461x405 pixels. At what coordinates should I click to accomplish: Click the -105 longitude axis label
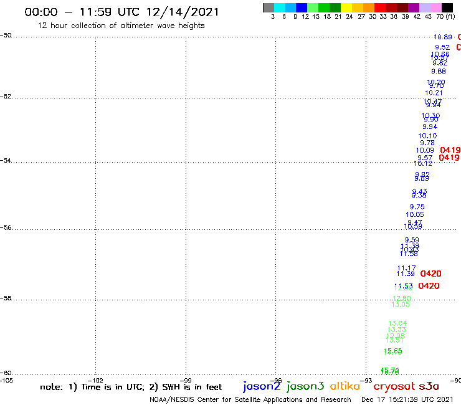(x=6, y=381)
